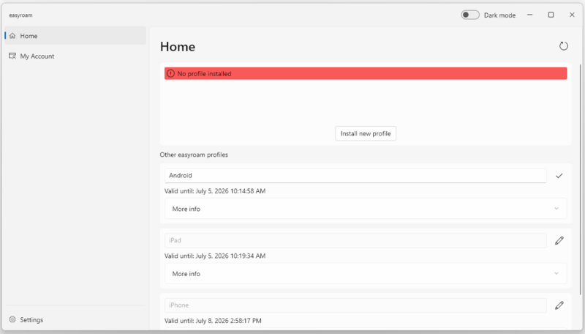Expand More info for the Android profile
This screenshot has height=334, width=585.
[365, 209]
